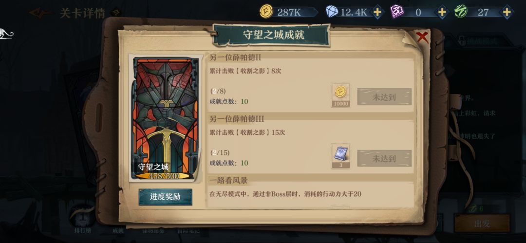Click the blue diamond currency icon

point(332,12)
